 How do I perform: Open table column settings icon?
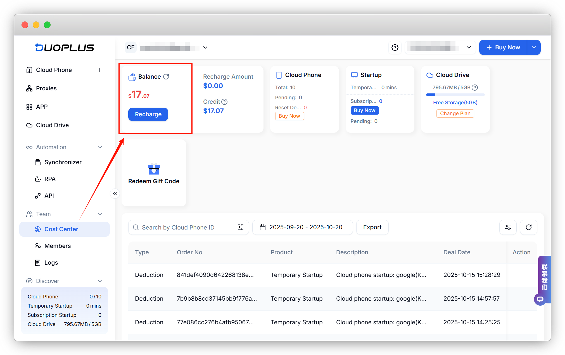[x=508, y=227]
